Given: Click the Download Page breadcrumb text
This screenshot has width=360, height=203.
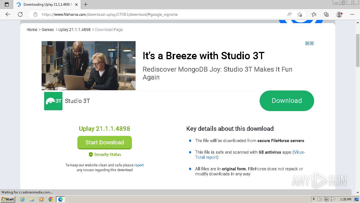Looking at the screenshot, I should [x=109, y=30].
